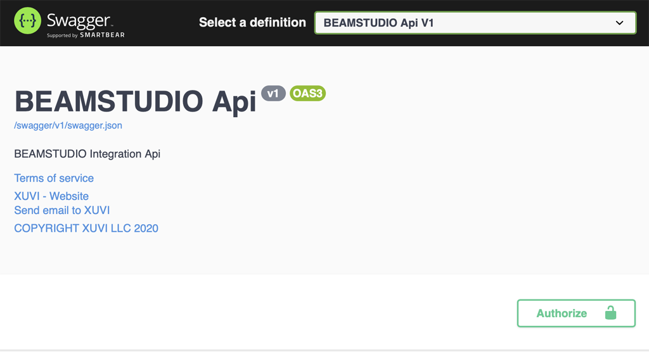
Task: Click the v1 version badge
Action: 273,94
